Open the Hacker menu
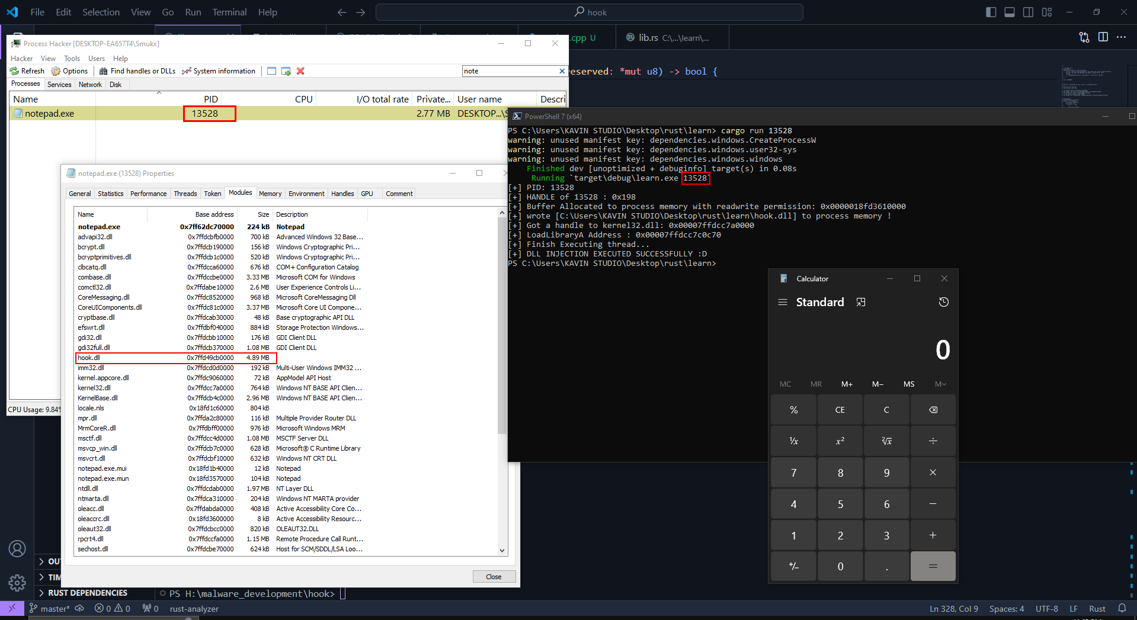 22,59
